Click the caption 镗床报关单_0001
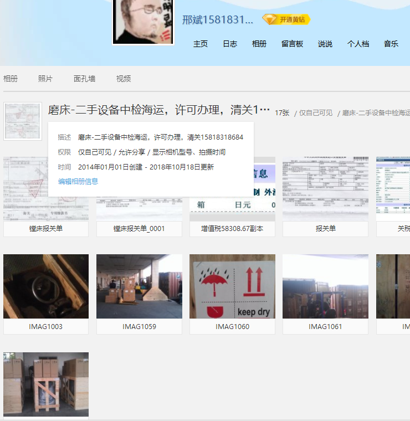 [x=139, y=229]
